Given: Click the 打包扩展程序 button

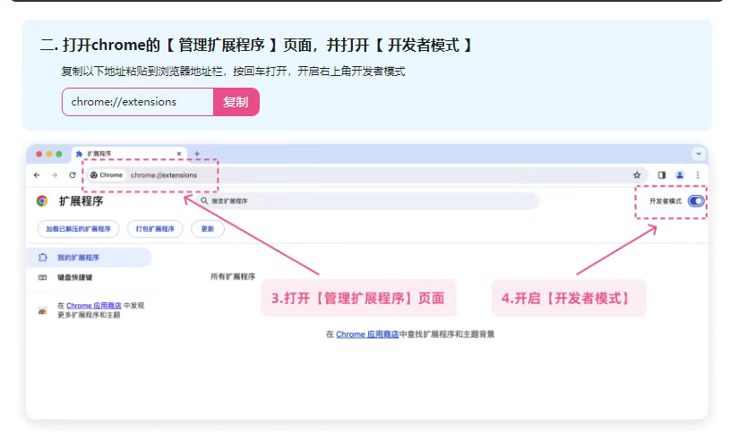Looking at the screenshot, I should pos(155,229).
